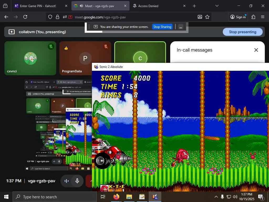Open the Windows Start menu
Viewport: 269px width, 202px height.
coord(6,197)
